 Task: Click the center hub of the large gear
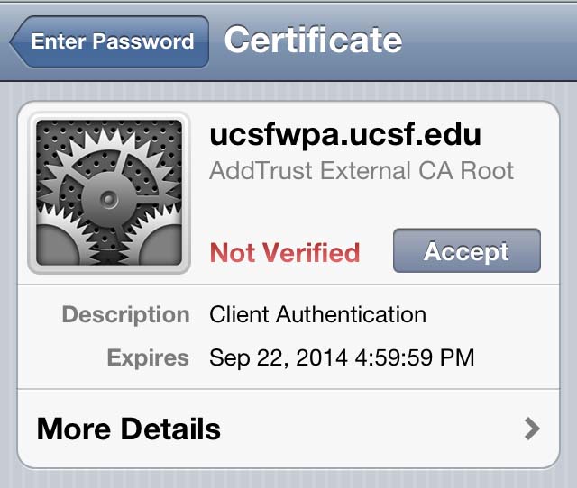[x=108, y=200]
